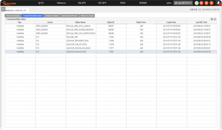Click the orange power logout icon
The width and height of the screenshot is (222, 130).
pos(206,3)
